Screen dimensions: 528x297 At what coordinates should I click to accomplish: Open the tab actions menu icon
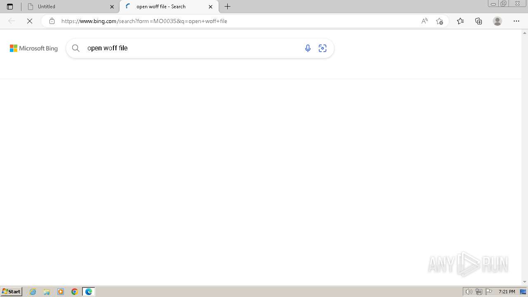tap(10, 7)
